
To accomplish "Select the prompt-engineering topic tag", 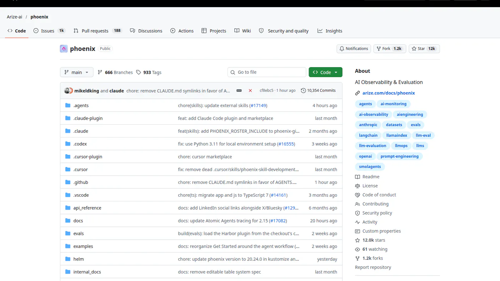I will pyautogui.click(x=400, y=156).
